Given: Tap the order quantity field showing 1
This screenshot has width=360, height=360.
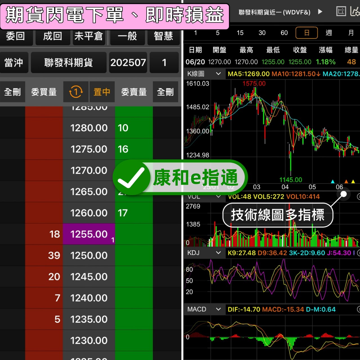Looking at the screenshot, I should tap(164, 62).
